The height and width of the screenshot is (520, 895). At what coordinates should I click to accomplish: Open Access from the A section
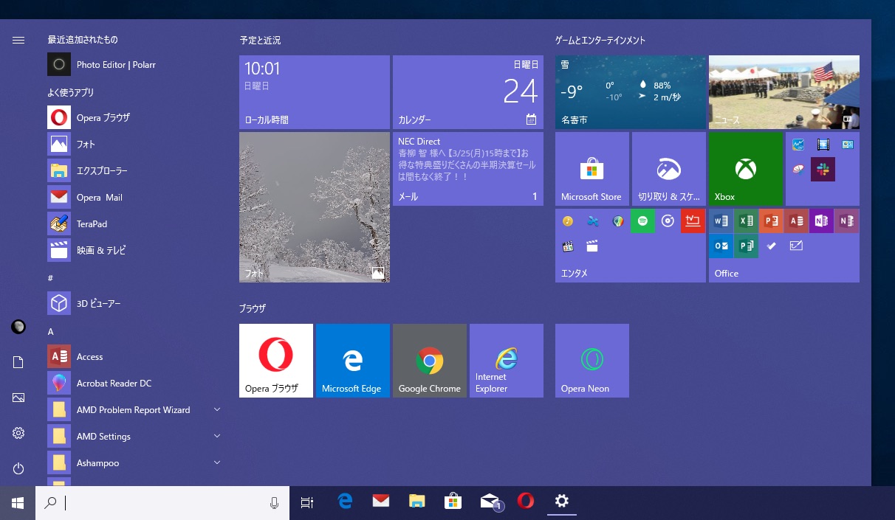point(134,357)
